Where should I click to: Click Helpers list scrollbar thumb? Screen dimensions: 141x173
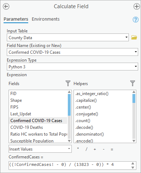tap(134, 98)
